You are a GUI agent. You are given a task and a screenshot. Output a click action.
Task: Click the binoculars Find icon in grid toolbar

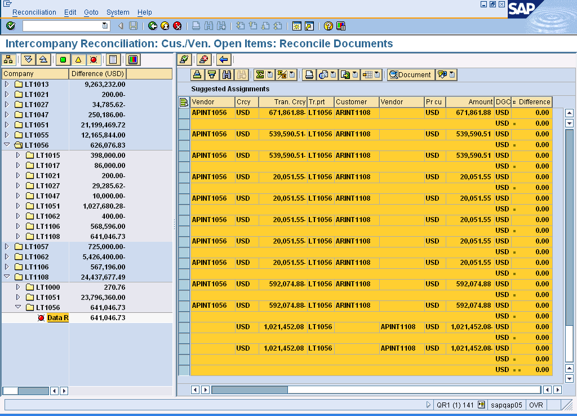click(x=227, y=75)
